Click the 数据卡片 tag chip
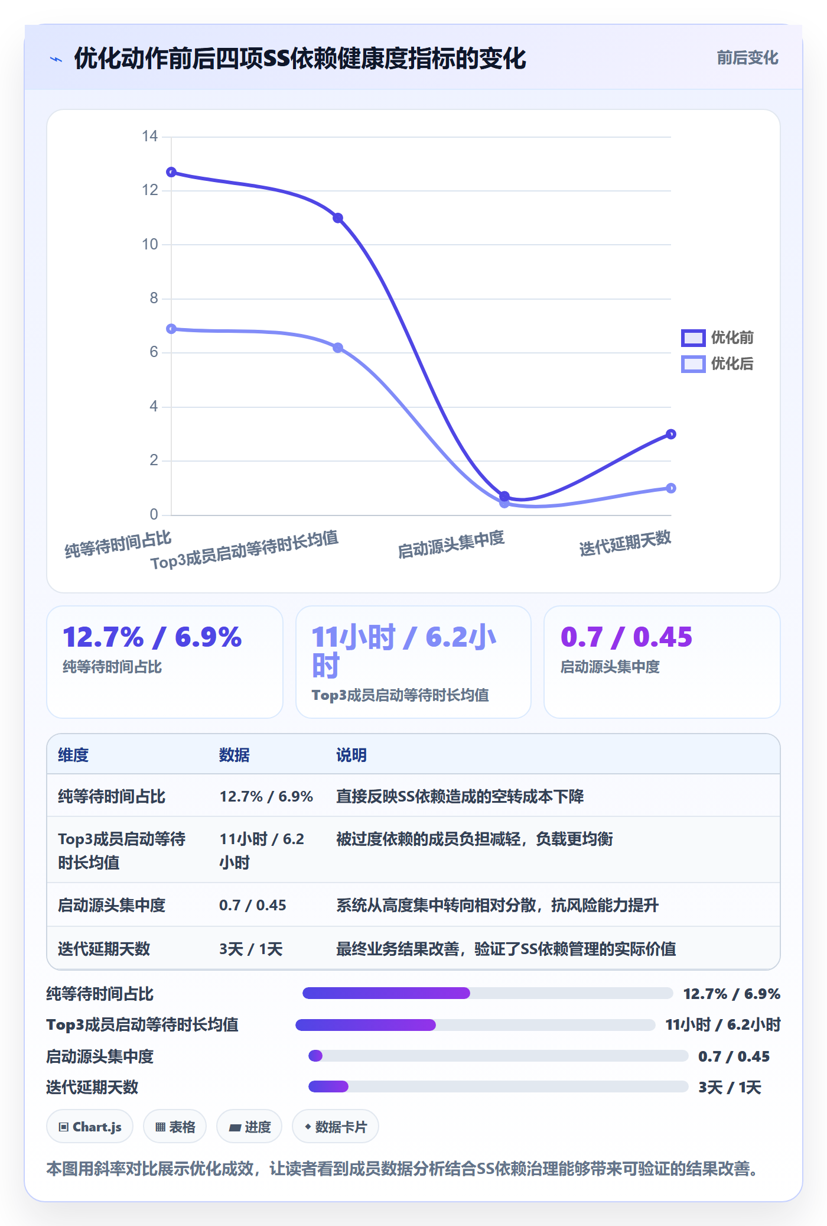Screen dimensions: 827x1226 pyautogui.click(x=336, y=1127)
